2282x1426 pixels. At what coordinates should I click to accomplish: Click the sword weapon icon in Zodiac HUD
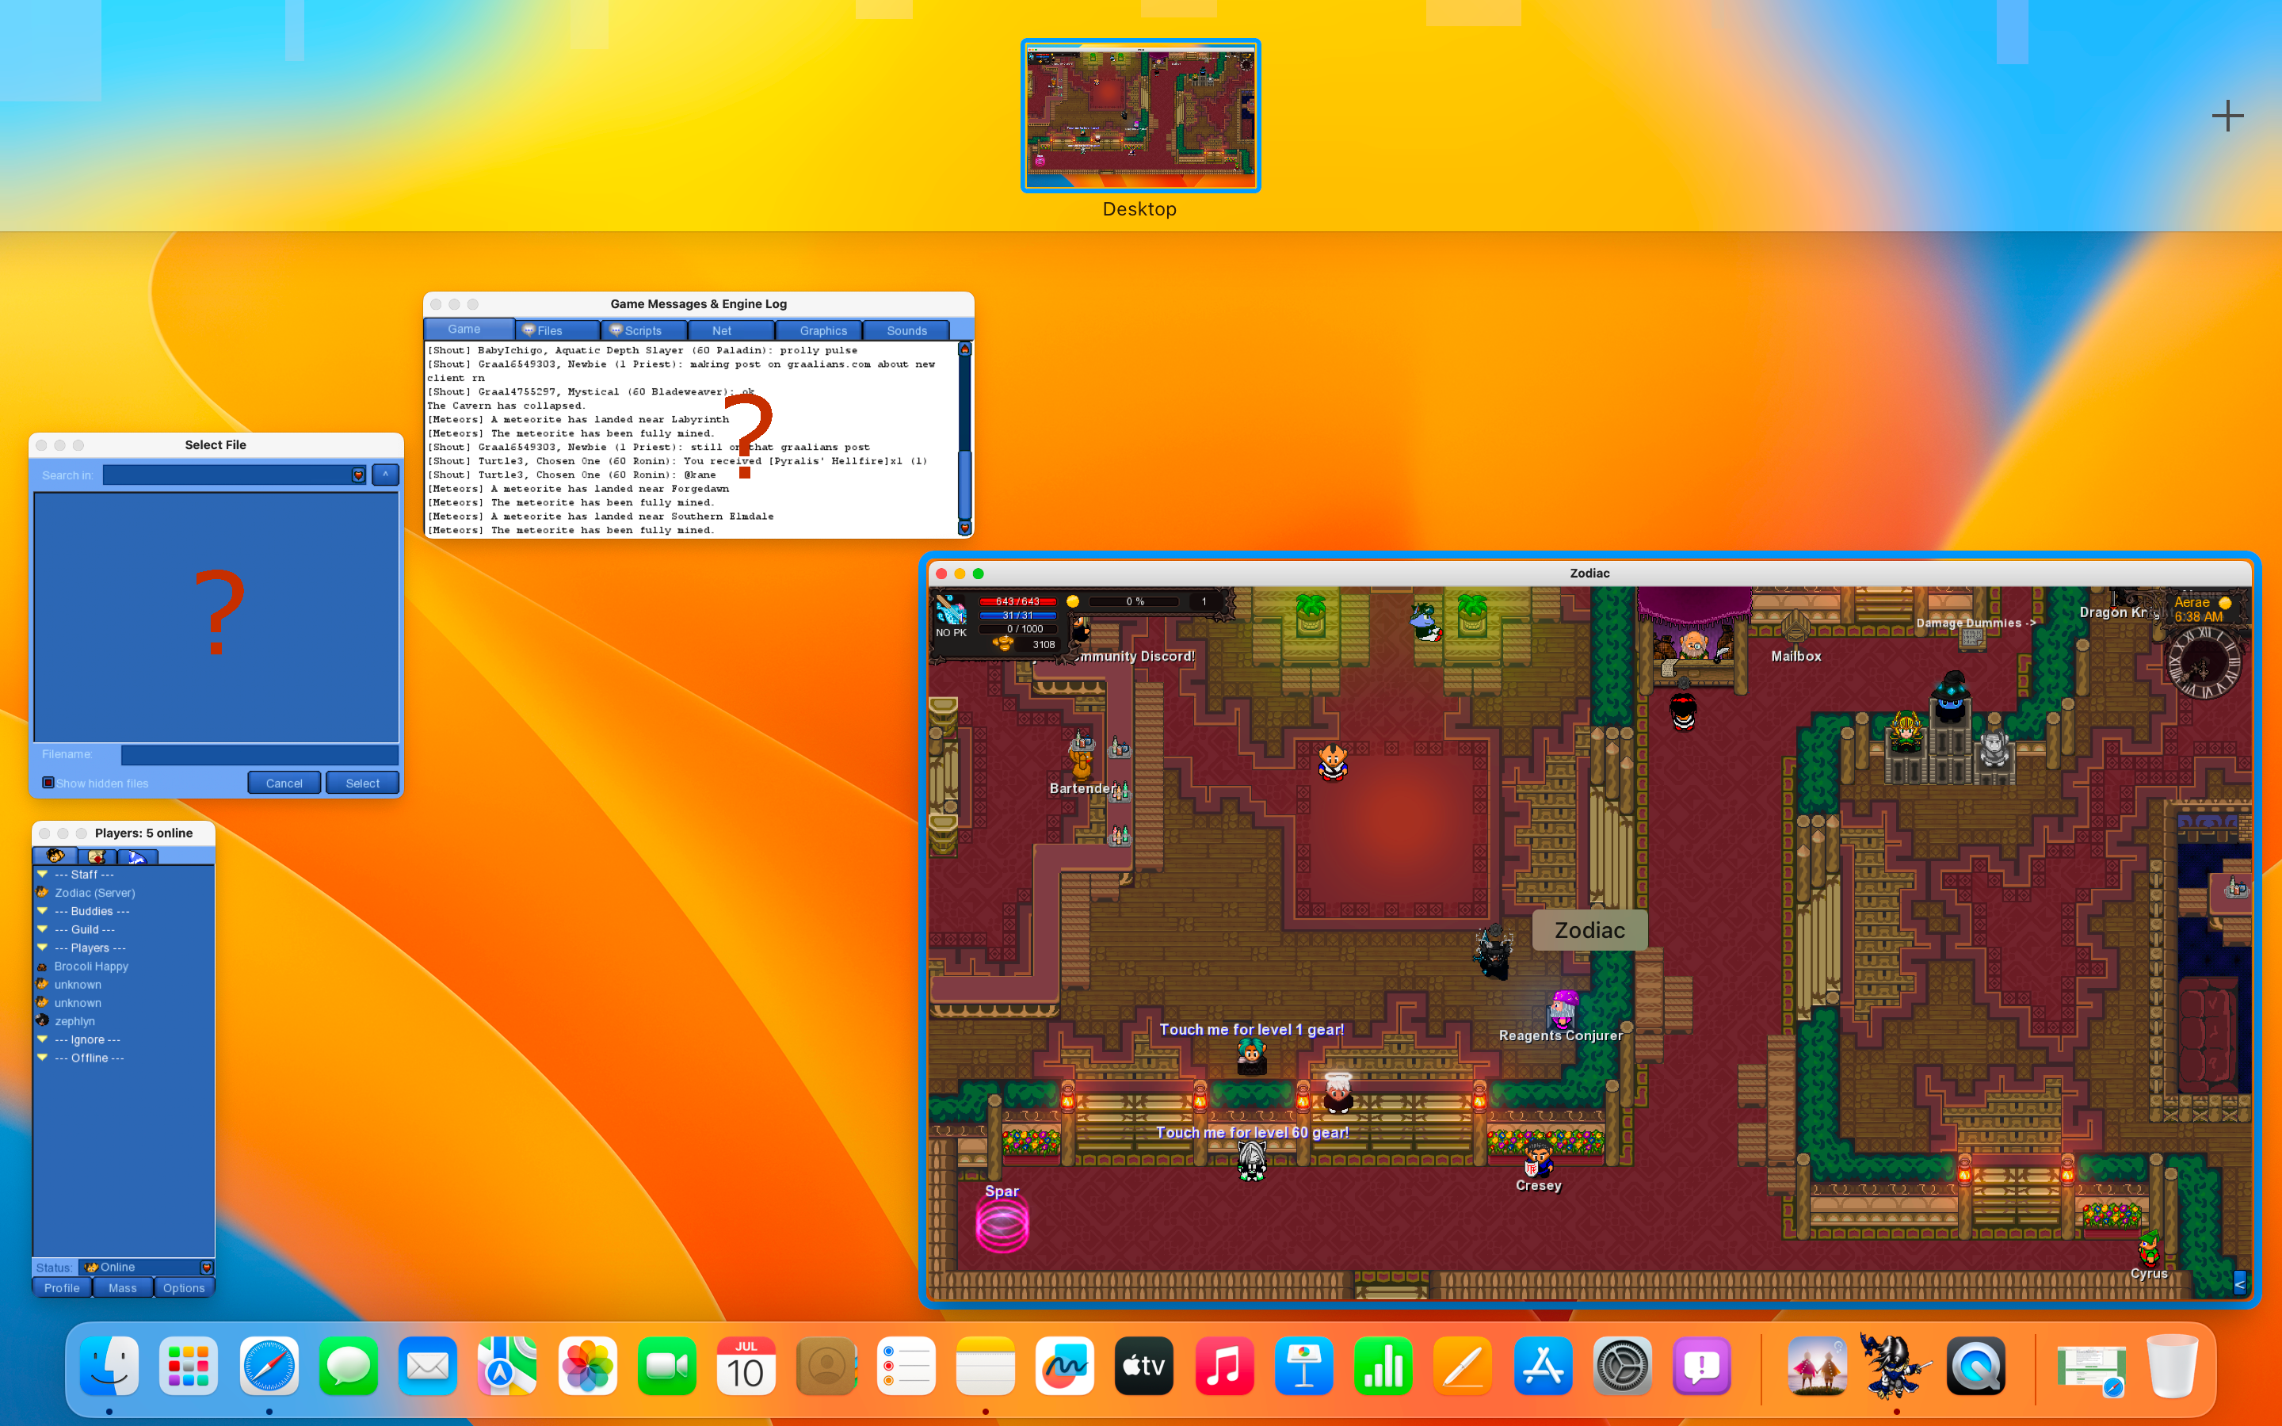point(951,609)
